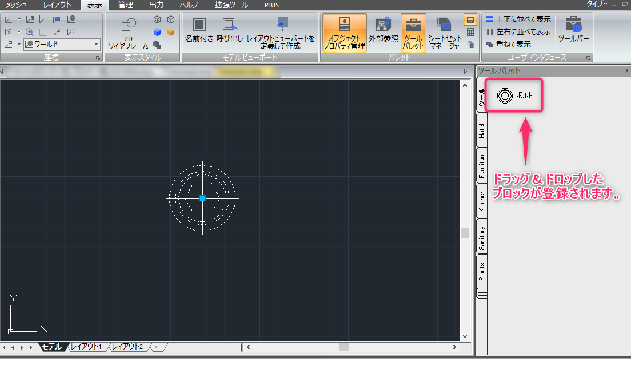Click the UCS object icon in the bottom row

pyautogui.click(x=8, y=44)
